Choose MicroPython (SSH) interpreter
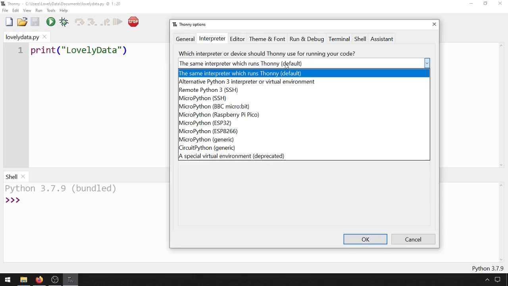The width and height of the screenshot is (508, 286). click(304, 98)
